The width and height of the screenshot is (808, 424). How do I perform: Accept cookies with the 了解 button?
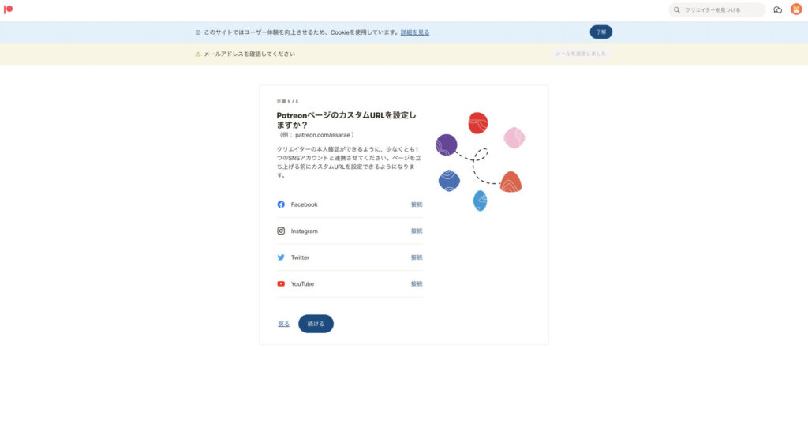(x=600, y=32)
